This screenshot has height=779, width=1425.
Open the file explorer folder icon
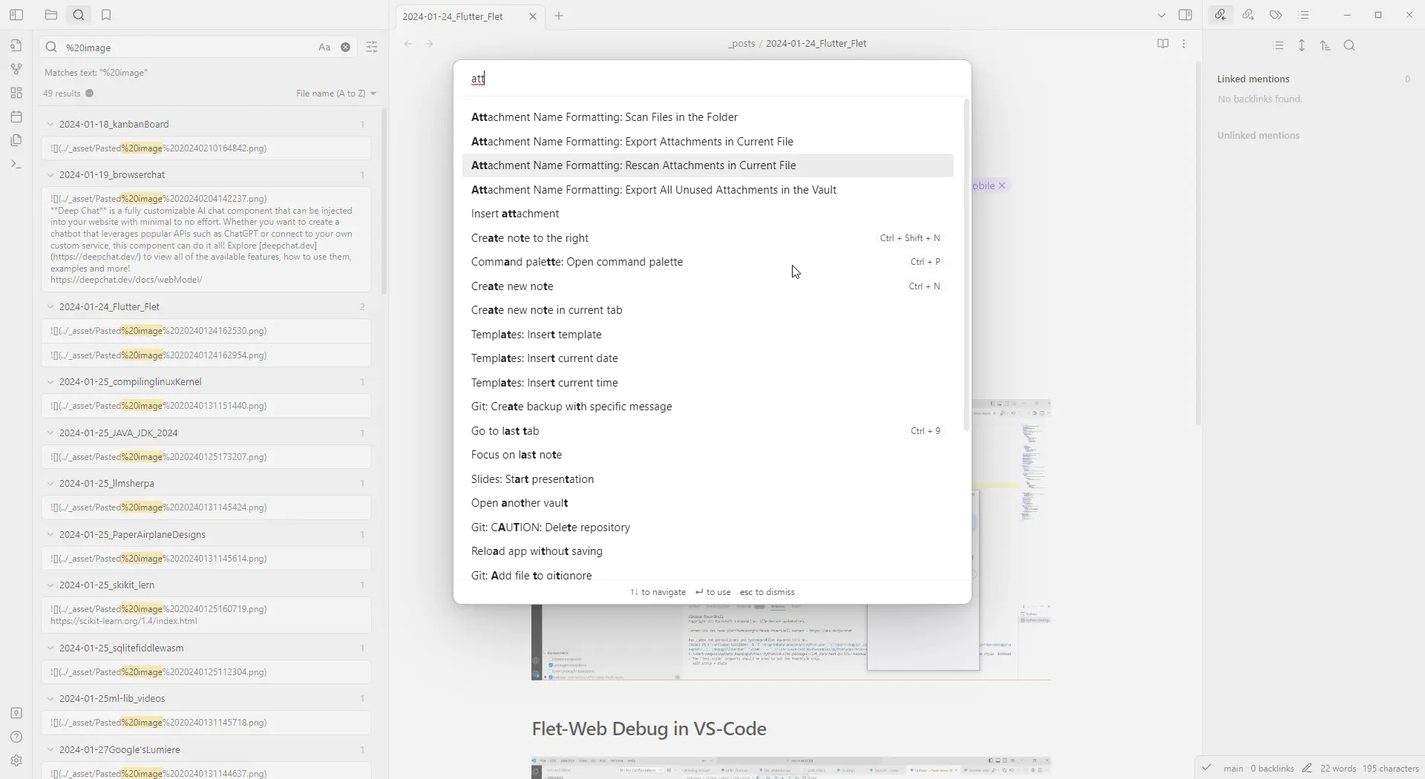[x=50, y=15]
